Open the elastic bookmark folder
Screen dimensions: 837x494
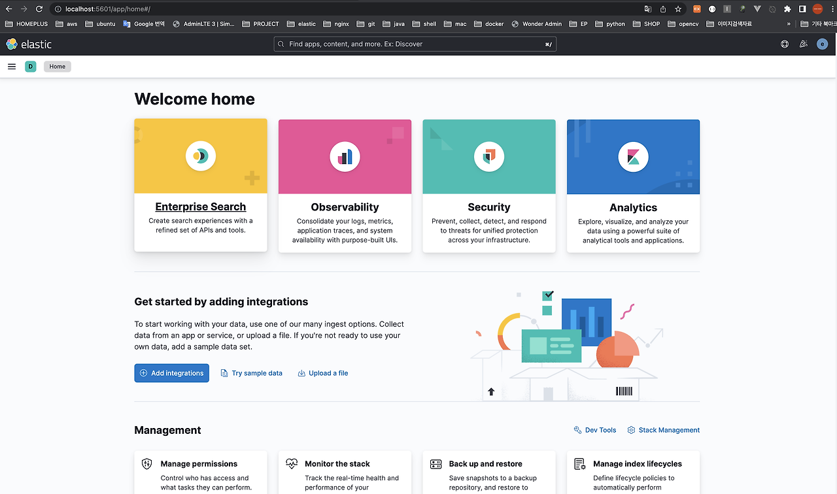(301, 24)
